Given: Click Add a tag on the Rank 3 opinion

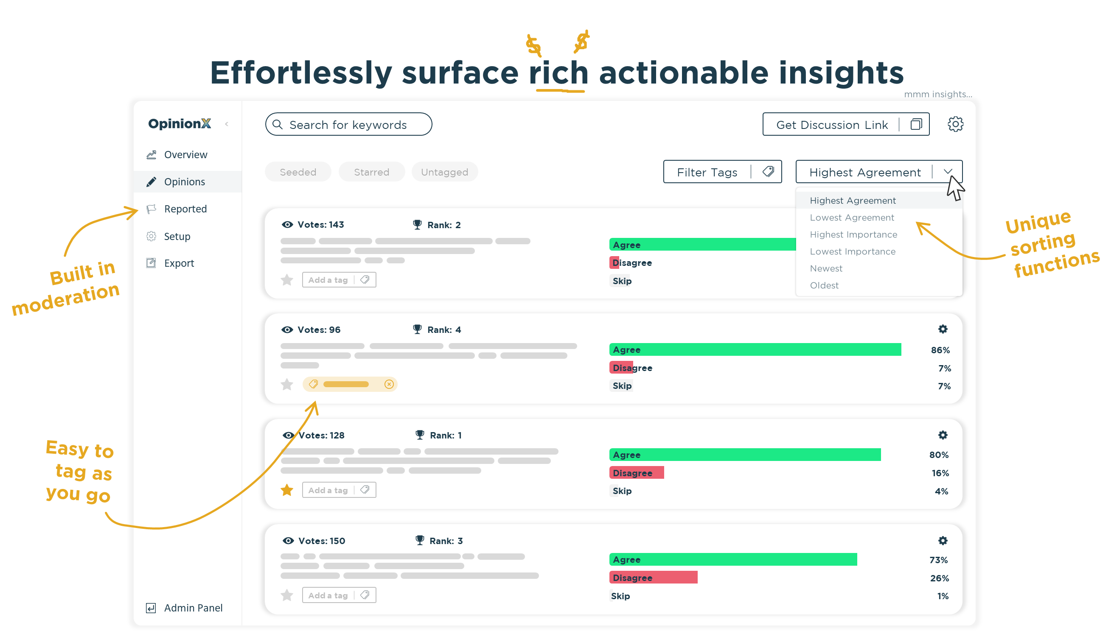Looking at the screenshot, I should click(x=328, y=595).
